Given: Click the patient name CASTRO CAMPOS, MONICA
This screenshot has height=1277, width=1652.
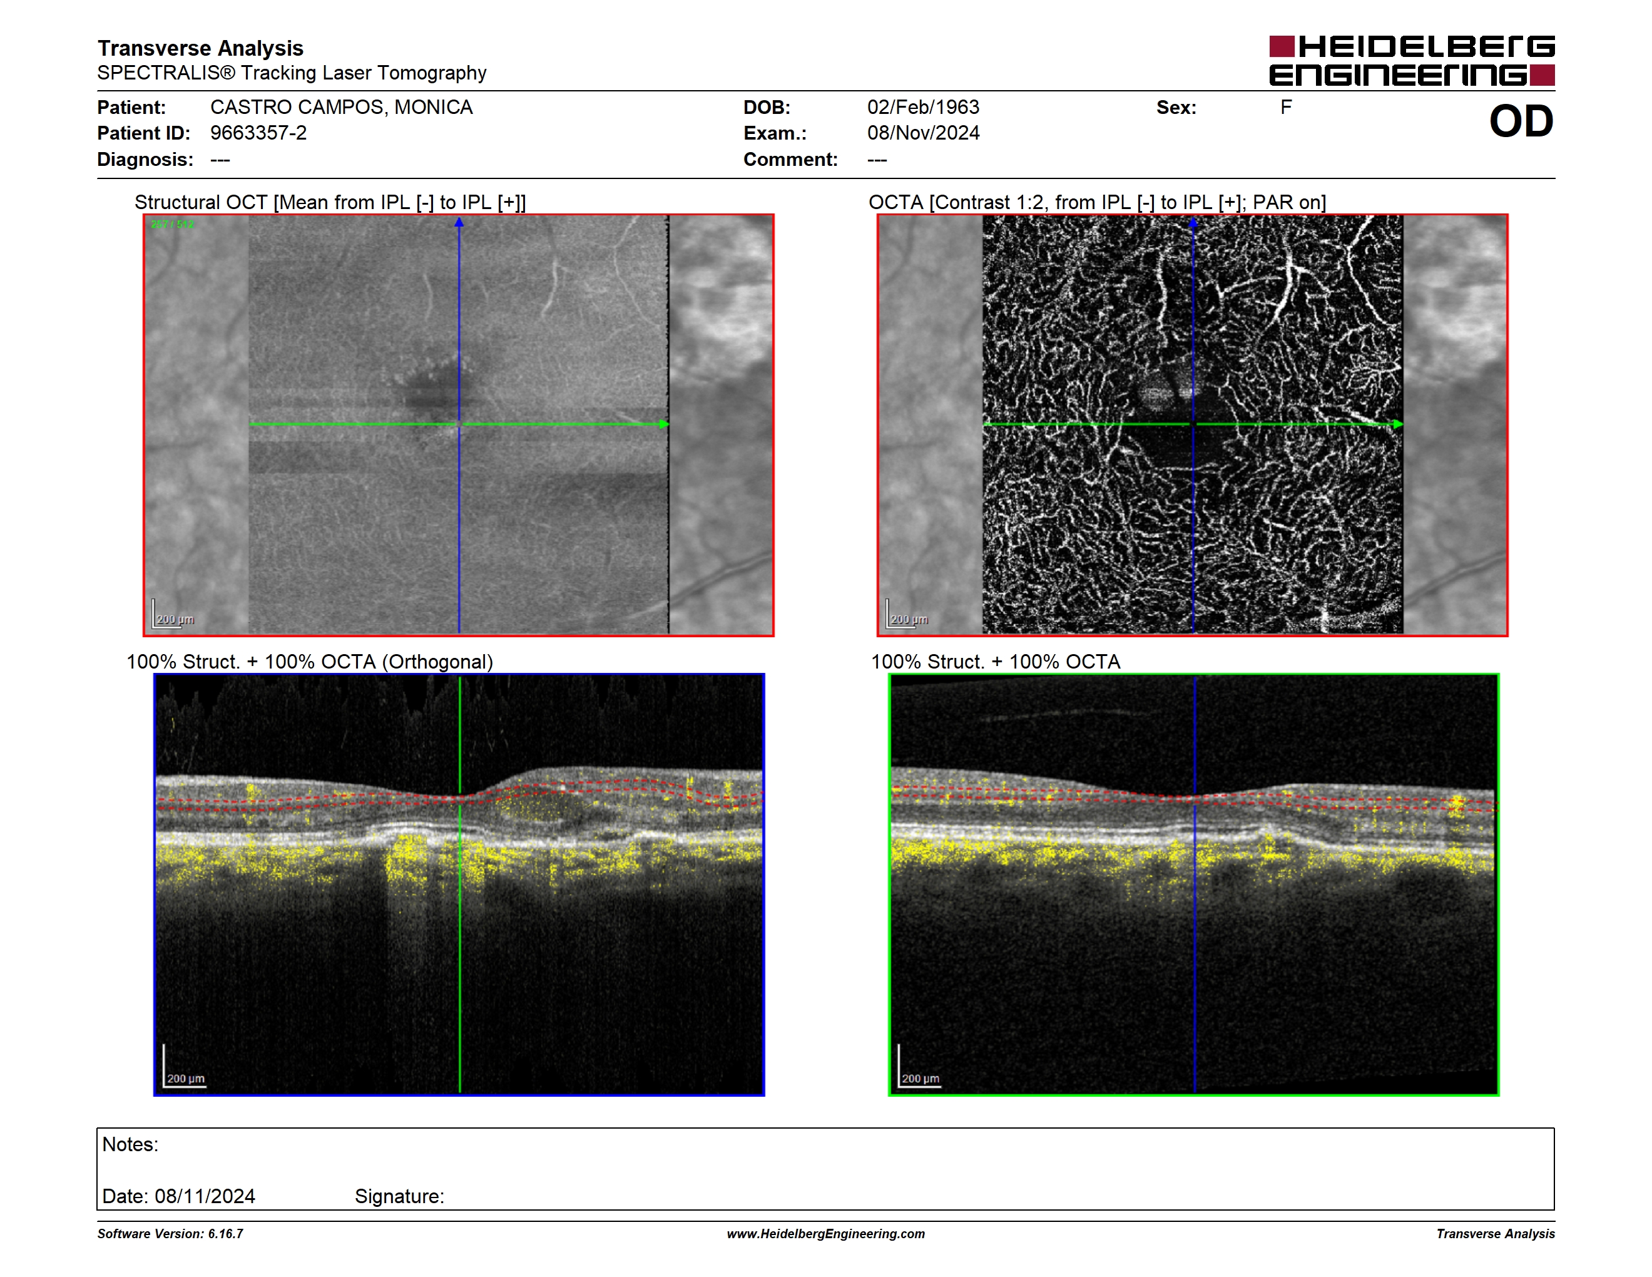Looking at the screenshot, I should pos(341,108).
